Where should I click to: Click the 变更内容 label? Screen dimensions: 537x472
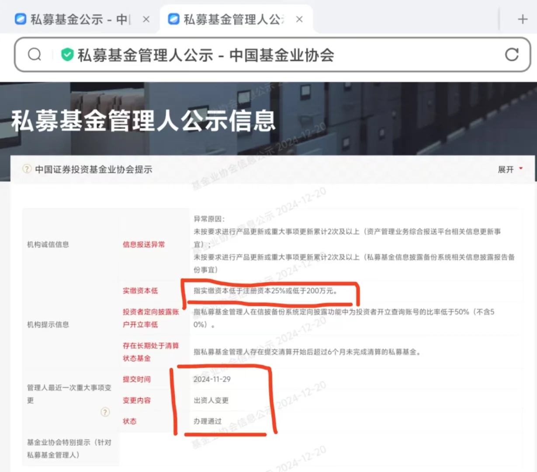[137, 400]
